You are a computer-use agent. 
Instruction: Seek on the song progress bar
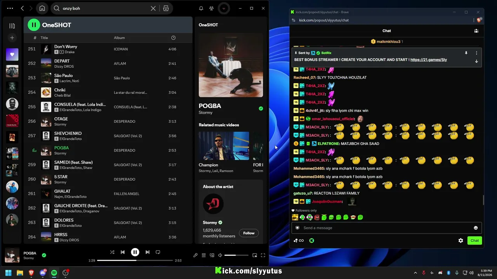click(135, 260)
